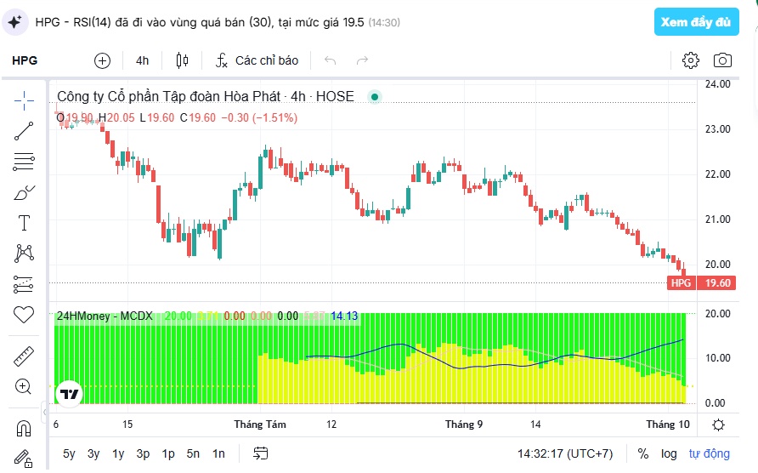
Task: Open the go to date calendar icon
Action: pos(261,453)
